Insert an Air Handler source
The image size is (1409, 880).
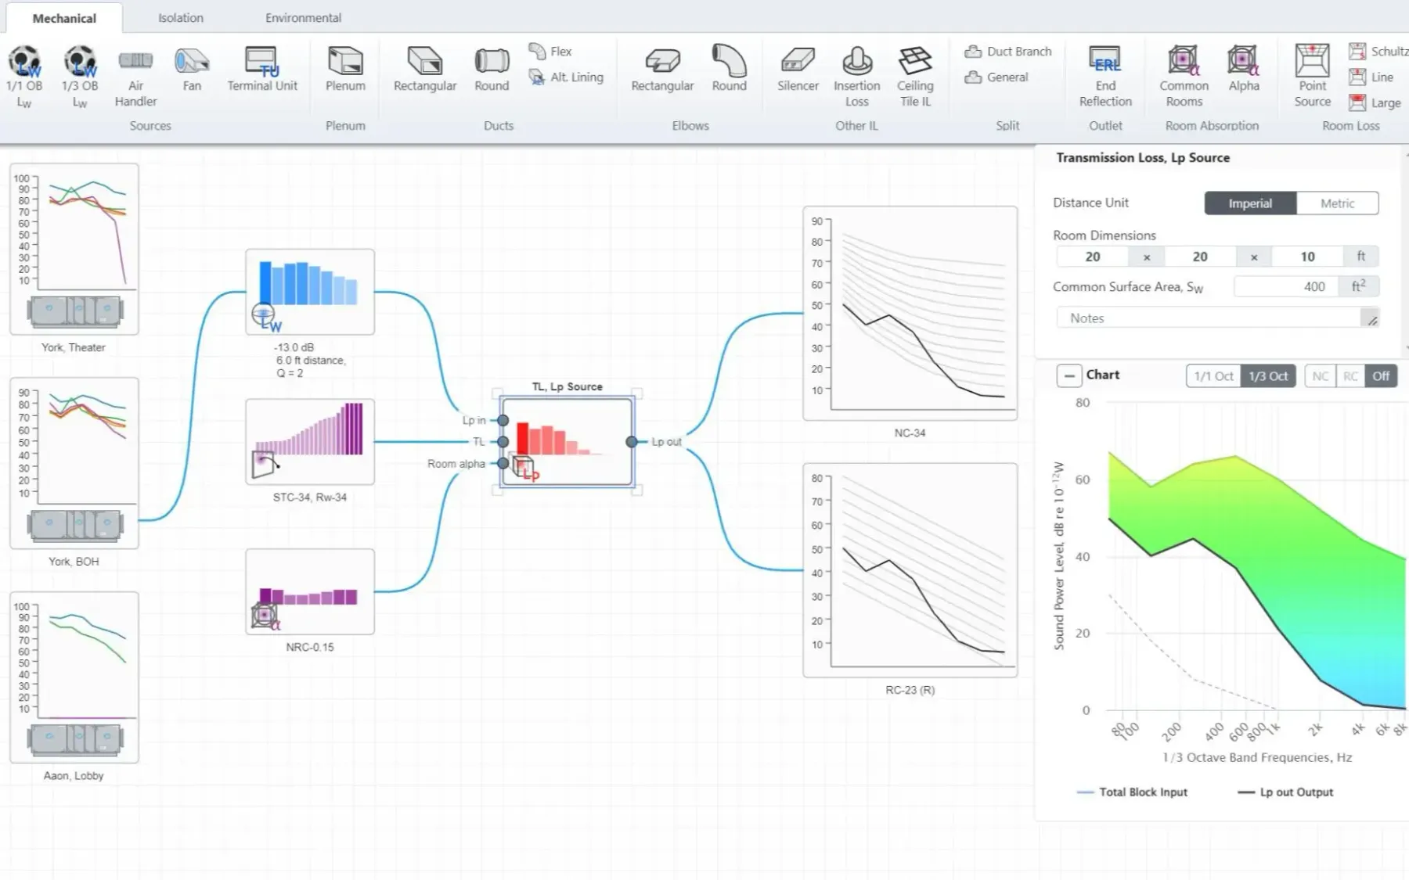click(x=135, y=76)
